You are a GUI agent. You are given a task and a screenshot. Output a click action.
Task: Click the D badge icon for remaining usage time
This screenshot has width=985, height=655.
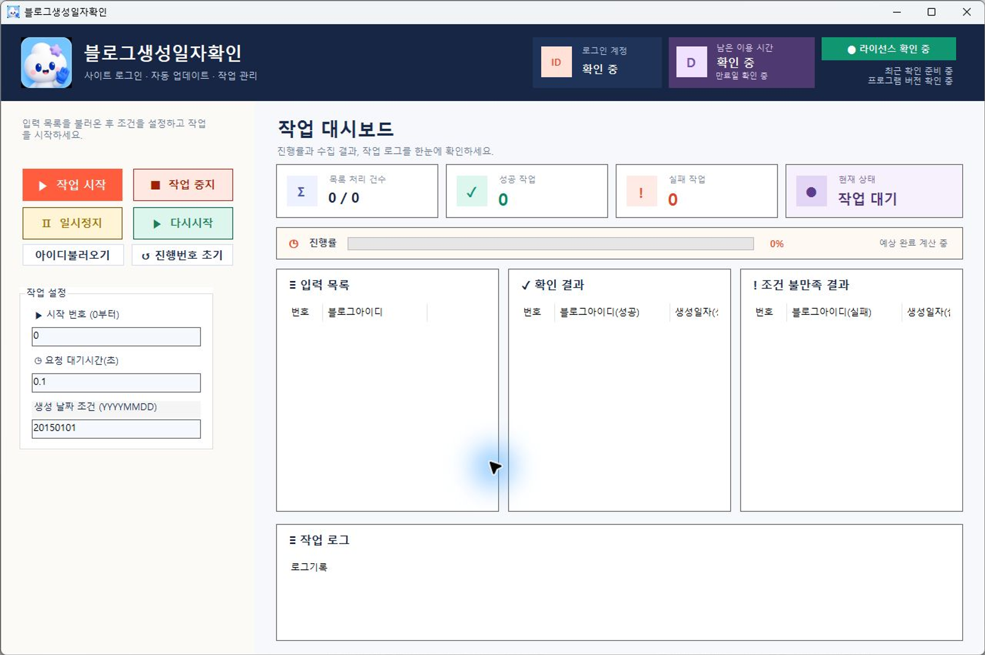click(x=691, y=62)
